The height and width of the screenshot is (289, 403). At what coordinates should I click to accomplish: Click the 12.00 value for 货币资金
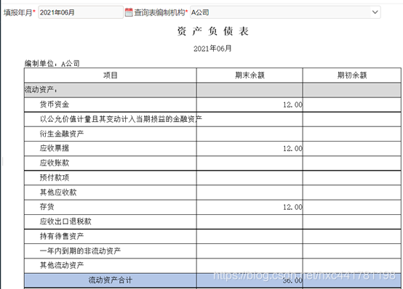click(x=292, y=105)
